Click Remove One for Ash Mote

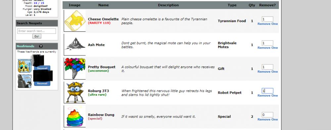click(267, 48)
